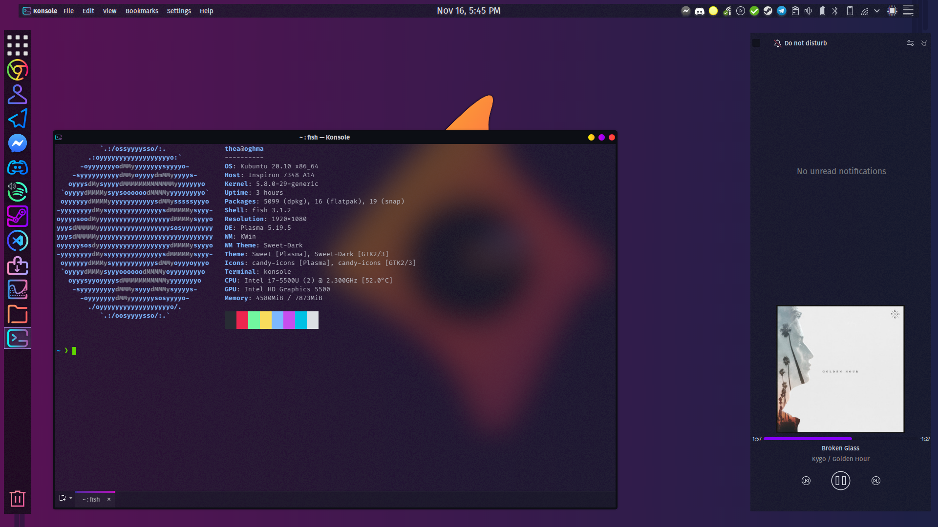Open the media player tray icon

[x=741, y=11]
